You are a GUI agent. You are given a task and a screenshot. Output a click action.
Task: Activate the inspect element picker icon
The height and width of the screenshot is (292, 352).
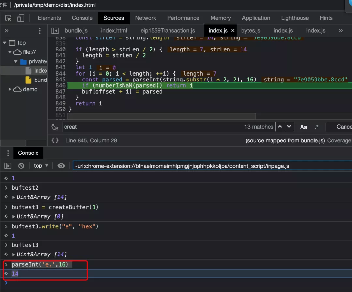tap(8, 18)
